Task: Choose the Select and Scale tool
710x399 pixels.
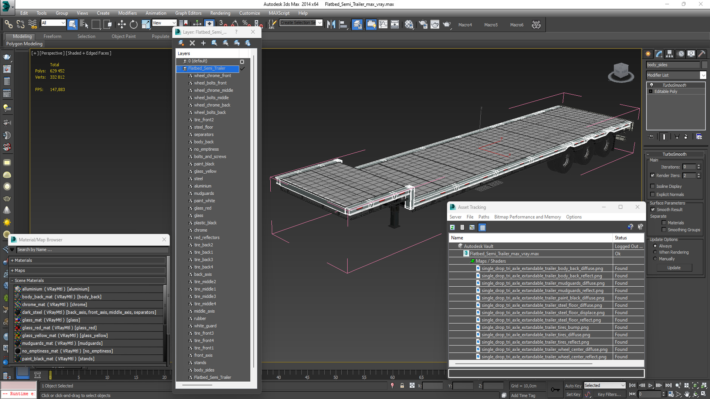Action: pyautogui.click(x=146, y=24)
